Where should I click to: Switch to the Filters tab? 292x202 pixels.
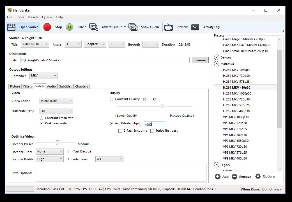click(27, 86)
